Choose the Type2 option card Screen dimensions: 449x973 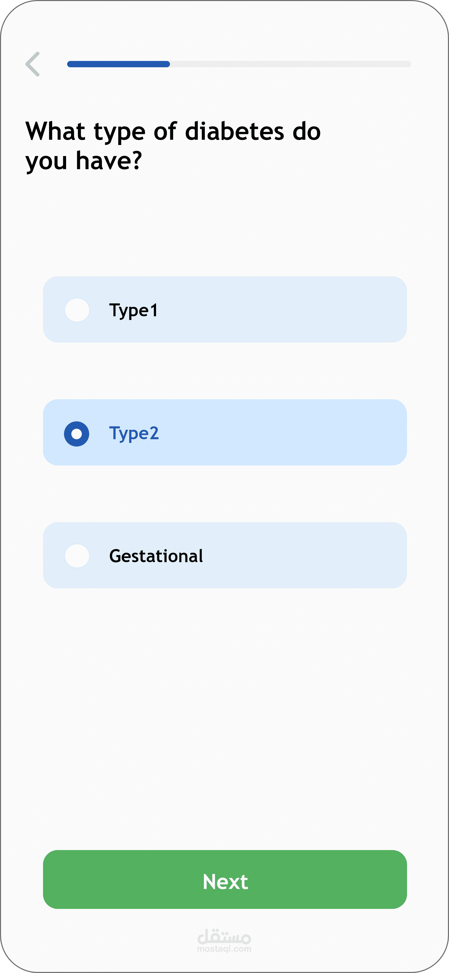pyautogui.click(x=225, y=432)
